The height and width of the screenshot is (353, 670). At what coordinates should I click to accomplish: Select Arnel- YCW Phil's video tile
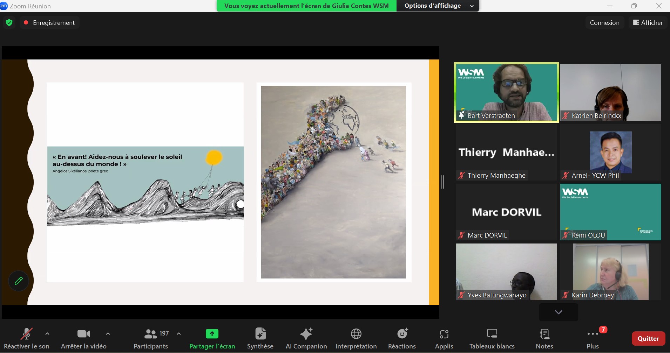[x=610, y=152]
